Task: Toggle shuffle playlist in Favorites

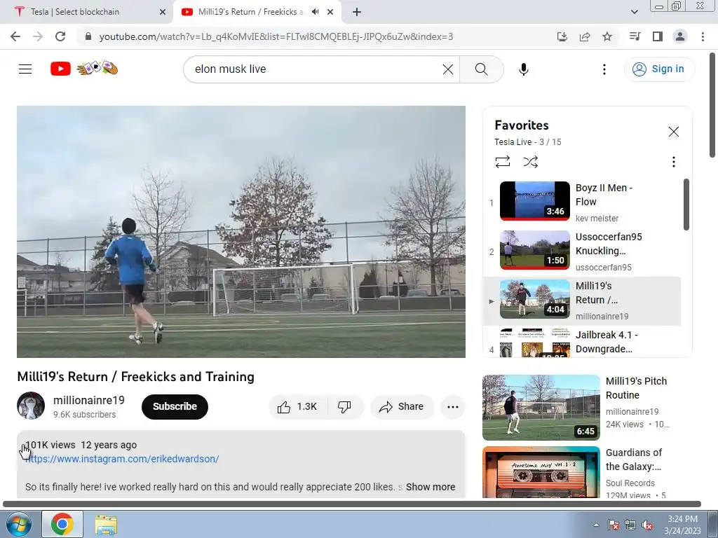Action: (x=531, y=162)
